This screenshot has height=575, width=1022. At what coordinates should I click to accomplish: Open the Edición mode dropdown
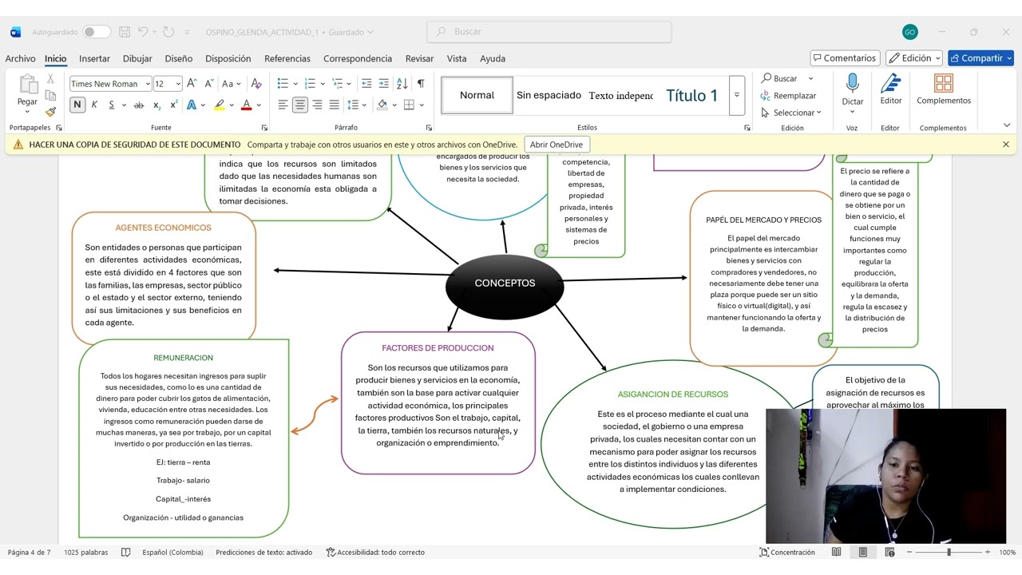pos(914,57)
